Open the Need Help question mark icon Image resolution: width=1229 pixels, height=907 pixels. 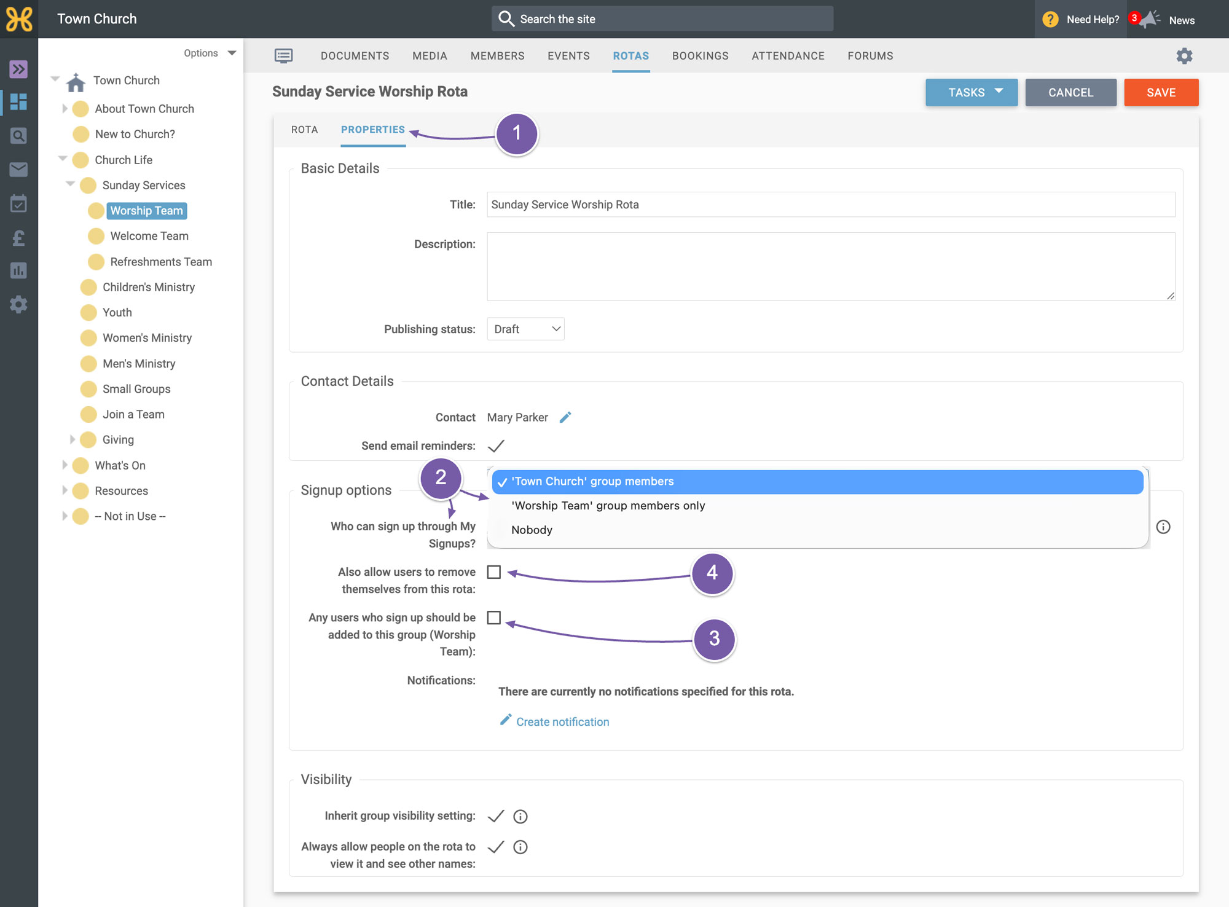1050,19
